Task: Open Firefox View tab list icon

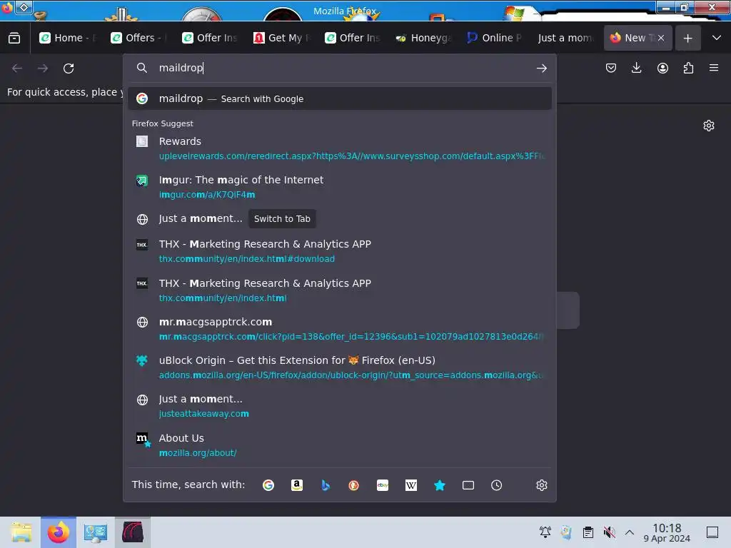Action: coord(14,38)
